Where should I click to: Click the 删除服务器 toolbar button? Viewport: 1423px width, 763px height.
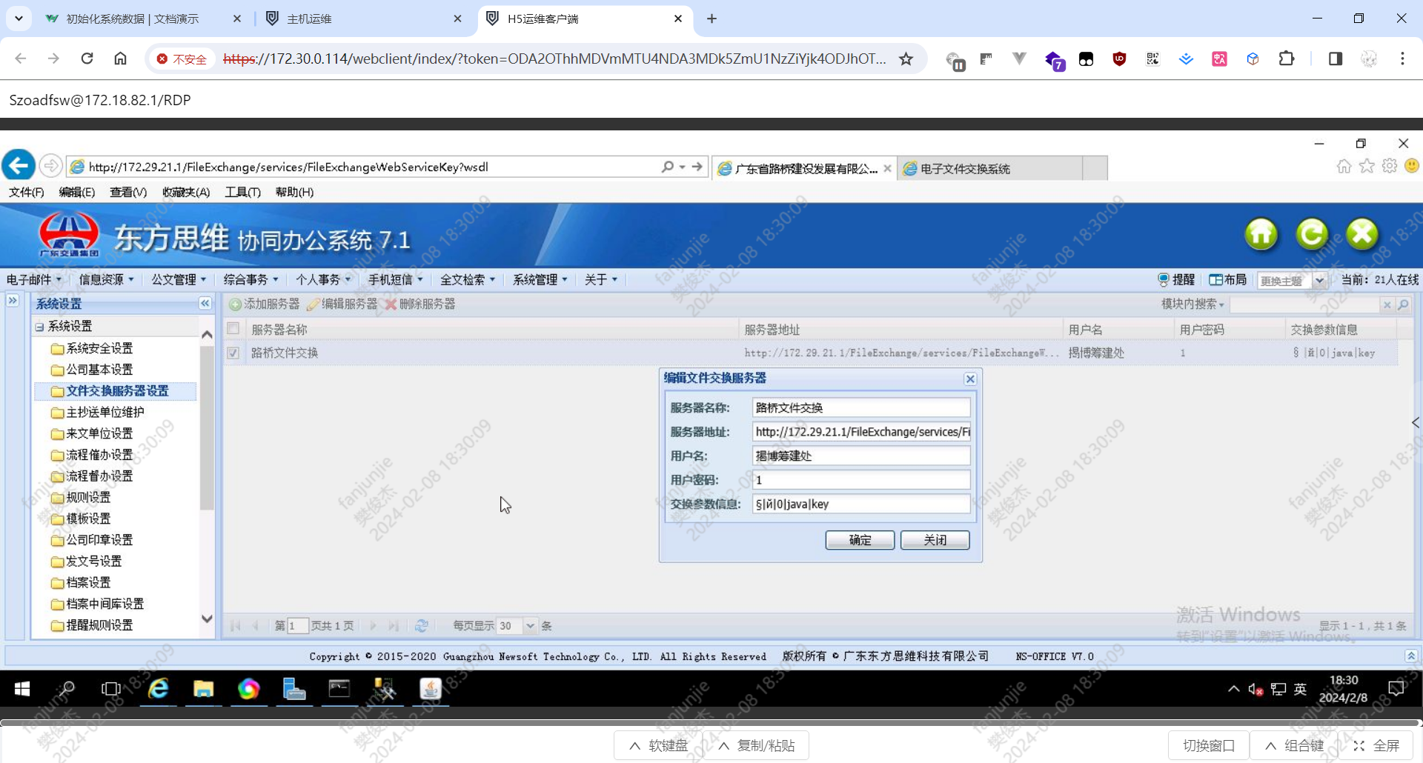pos(420,304)
